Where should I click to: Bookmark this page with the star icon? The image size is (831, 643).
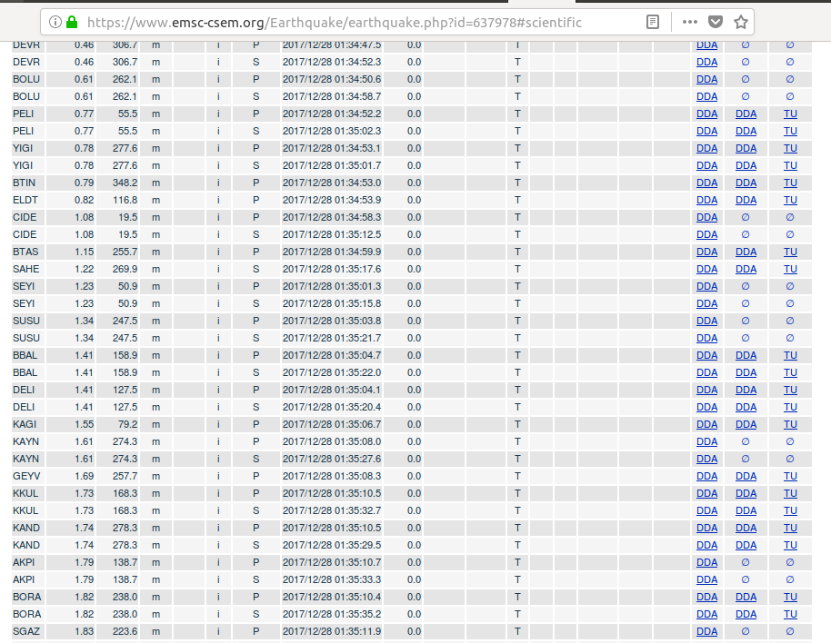740,22
